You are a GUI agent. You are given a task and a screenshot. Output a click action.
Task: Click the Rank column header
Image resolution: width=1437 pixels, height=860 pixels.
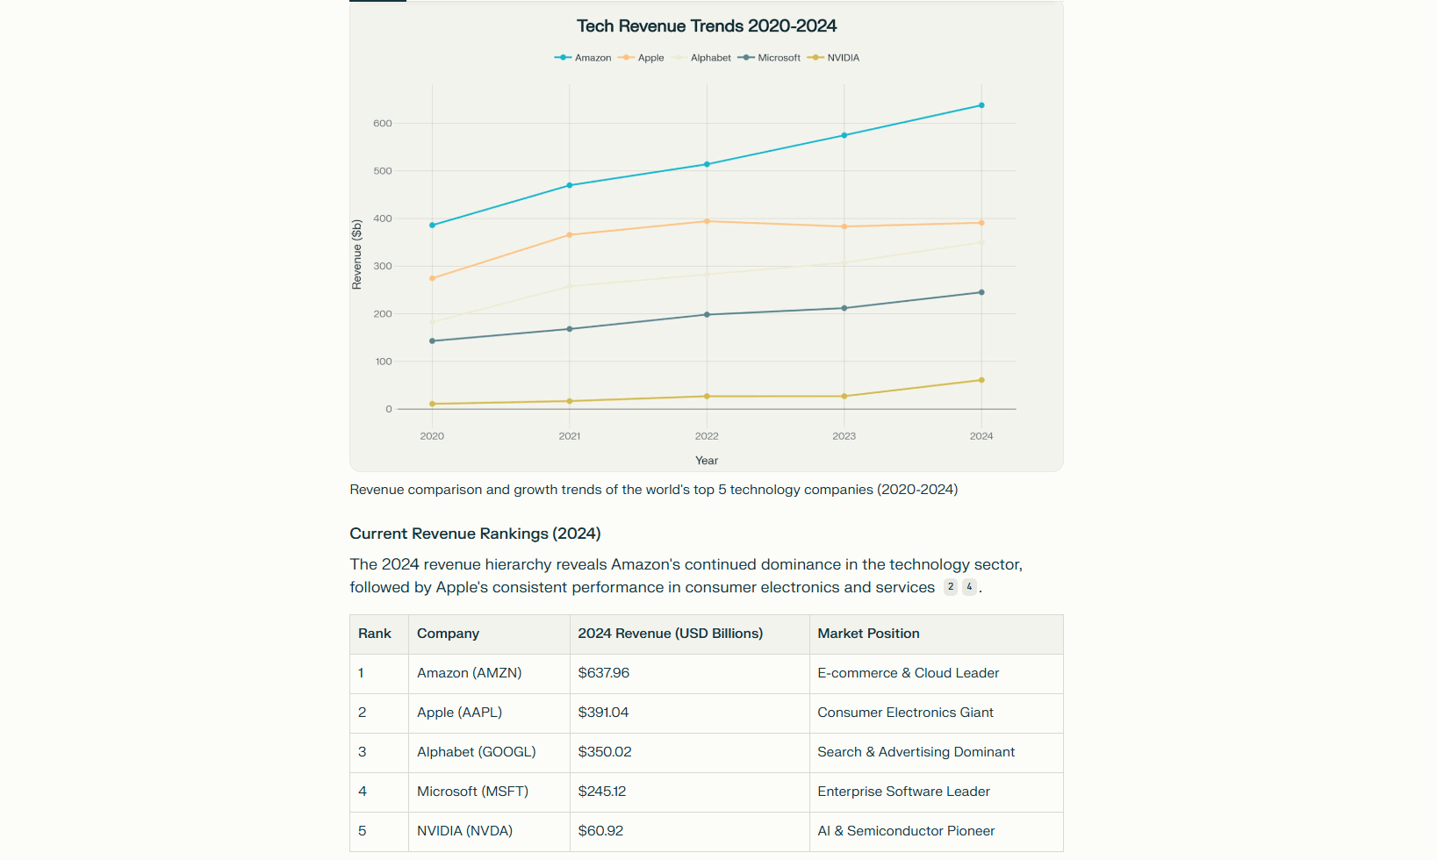coord(375,634)
